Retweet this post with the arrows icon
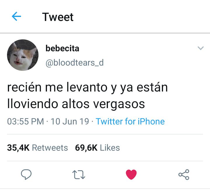Image resolution: width=210 pixels, height=190 pixels. tap(79, 175)
